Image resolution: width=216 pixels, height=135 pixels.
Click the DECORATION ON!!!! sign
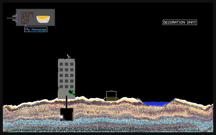pyautogui.click(x=180, y=22)
